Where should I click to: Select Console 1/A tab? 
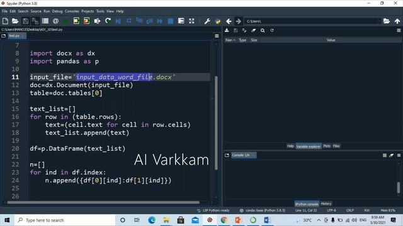[244, 155]
